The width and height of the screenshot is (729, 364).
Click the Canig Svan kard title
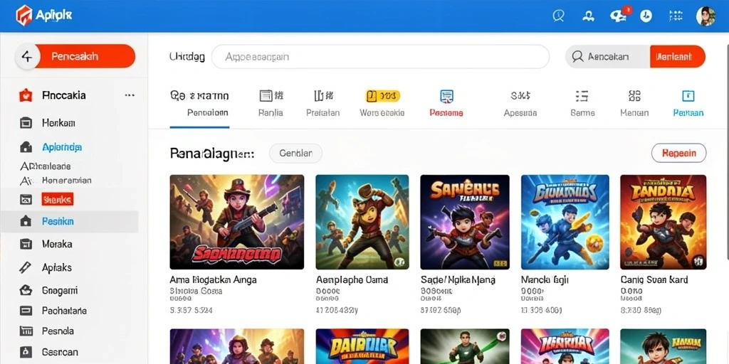(x=654, y=280)
